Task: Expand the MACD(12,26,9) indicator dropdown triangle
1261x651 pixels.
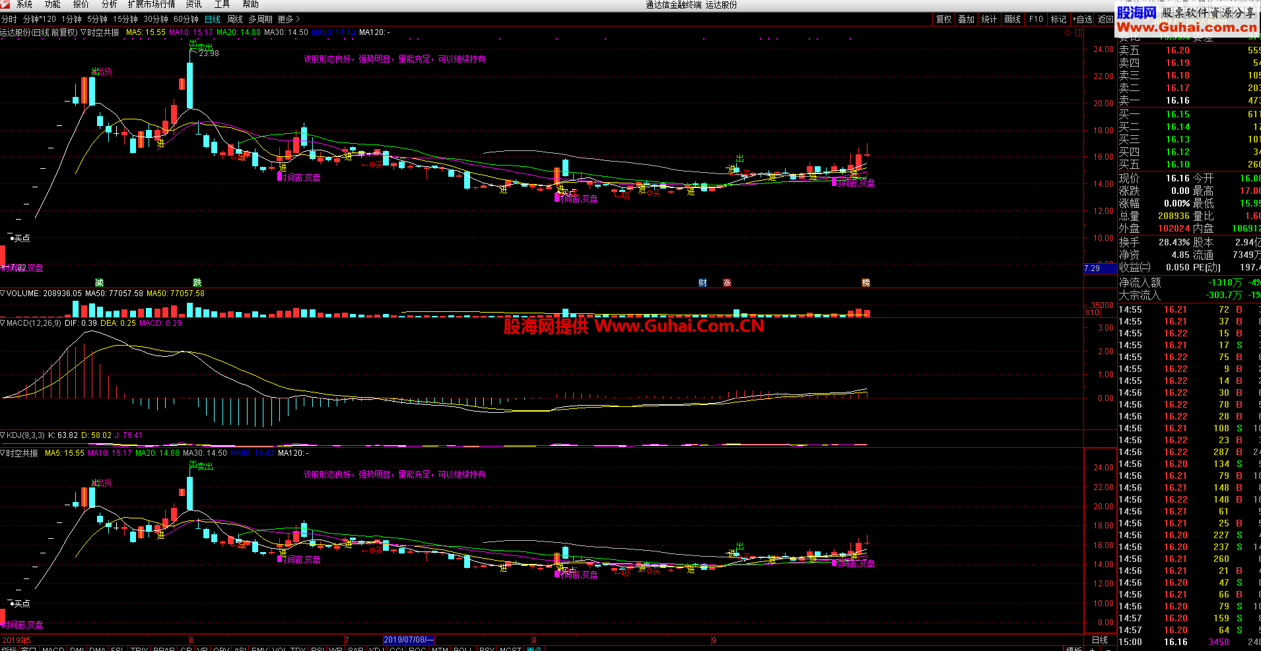Action: click(x=3, y=323)
